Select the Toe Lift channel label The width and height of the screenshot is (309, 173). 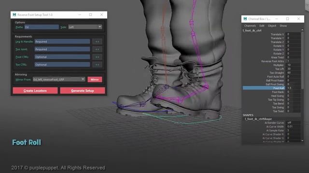(x=280, y=69)
